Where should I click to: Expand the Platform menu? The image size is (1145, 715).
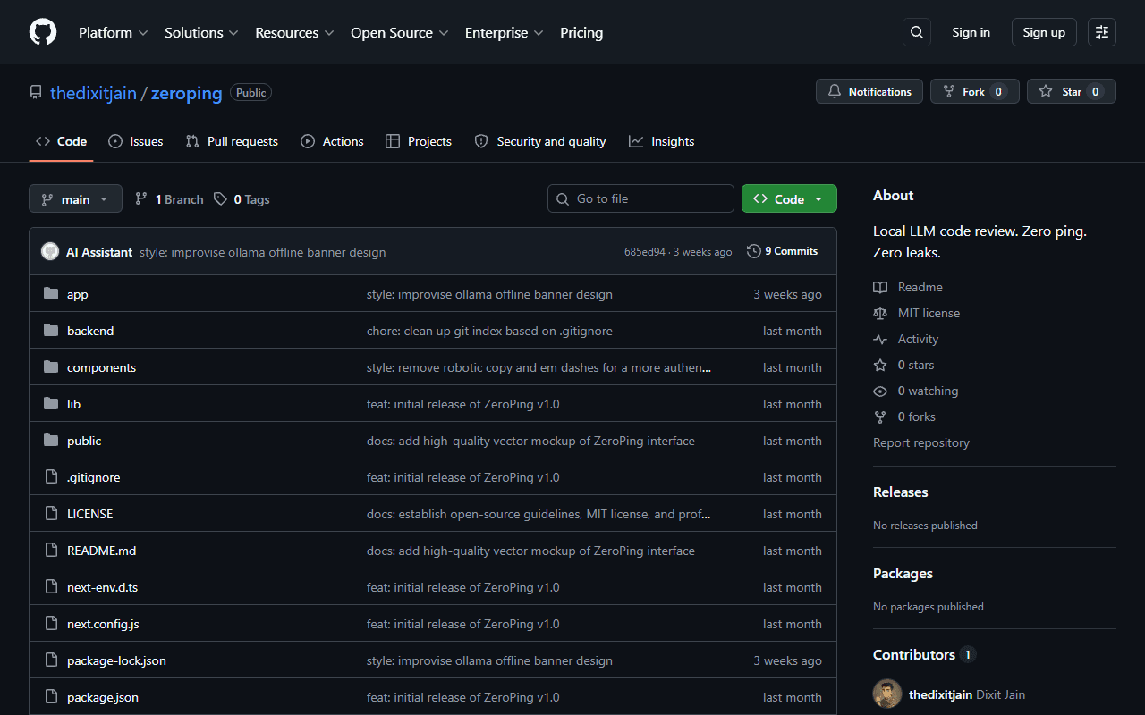point(113,32)
